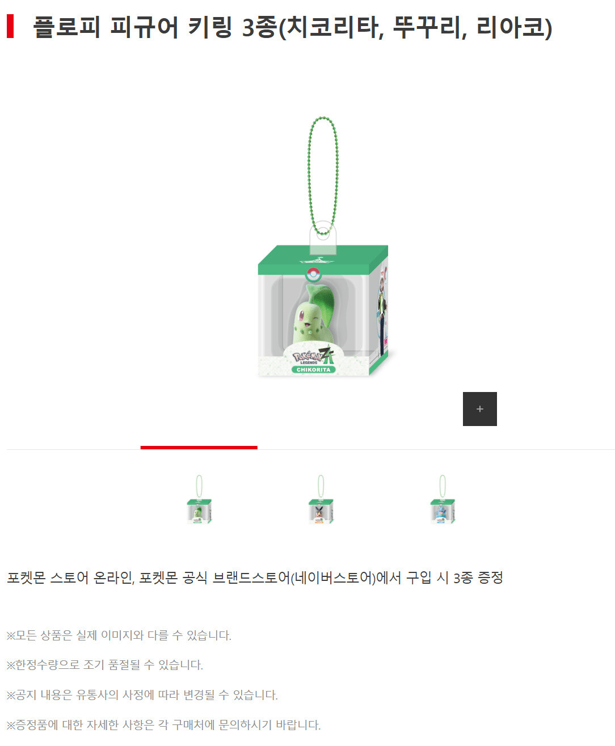
Task: Click the red carousel position indicator
Action: (199, 448)
